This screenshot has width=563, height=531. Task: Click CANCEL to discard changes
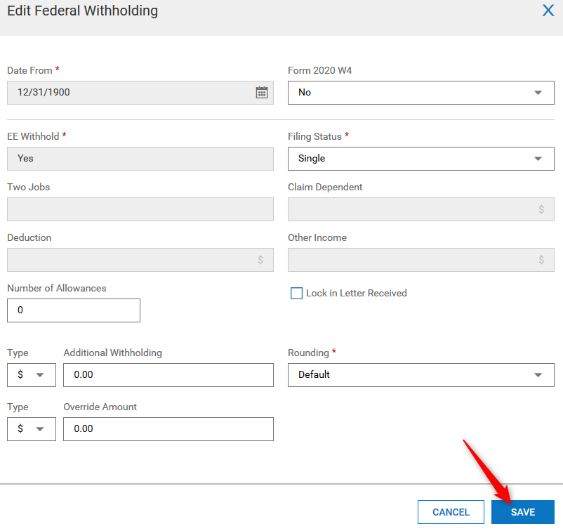[451, 511]
